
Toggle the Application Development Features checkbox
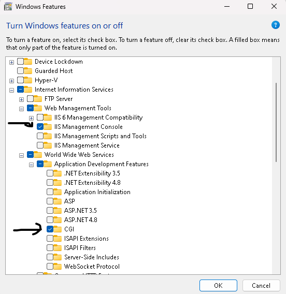pos(40,164)
